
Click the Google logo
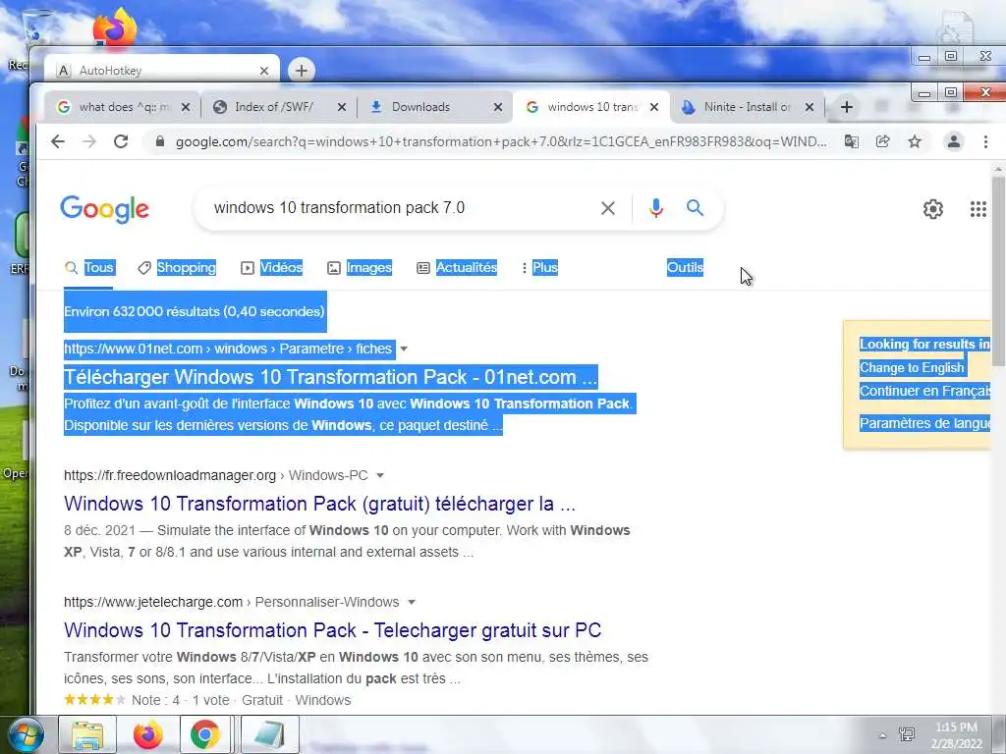pyautogui.click(x=104, y=209)
